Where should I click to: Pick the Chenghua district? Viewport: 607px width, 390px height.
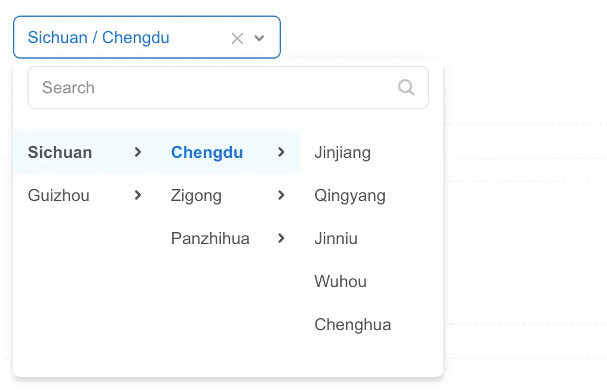[x=352, y=324]
